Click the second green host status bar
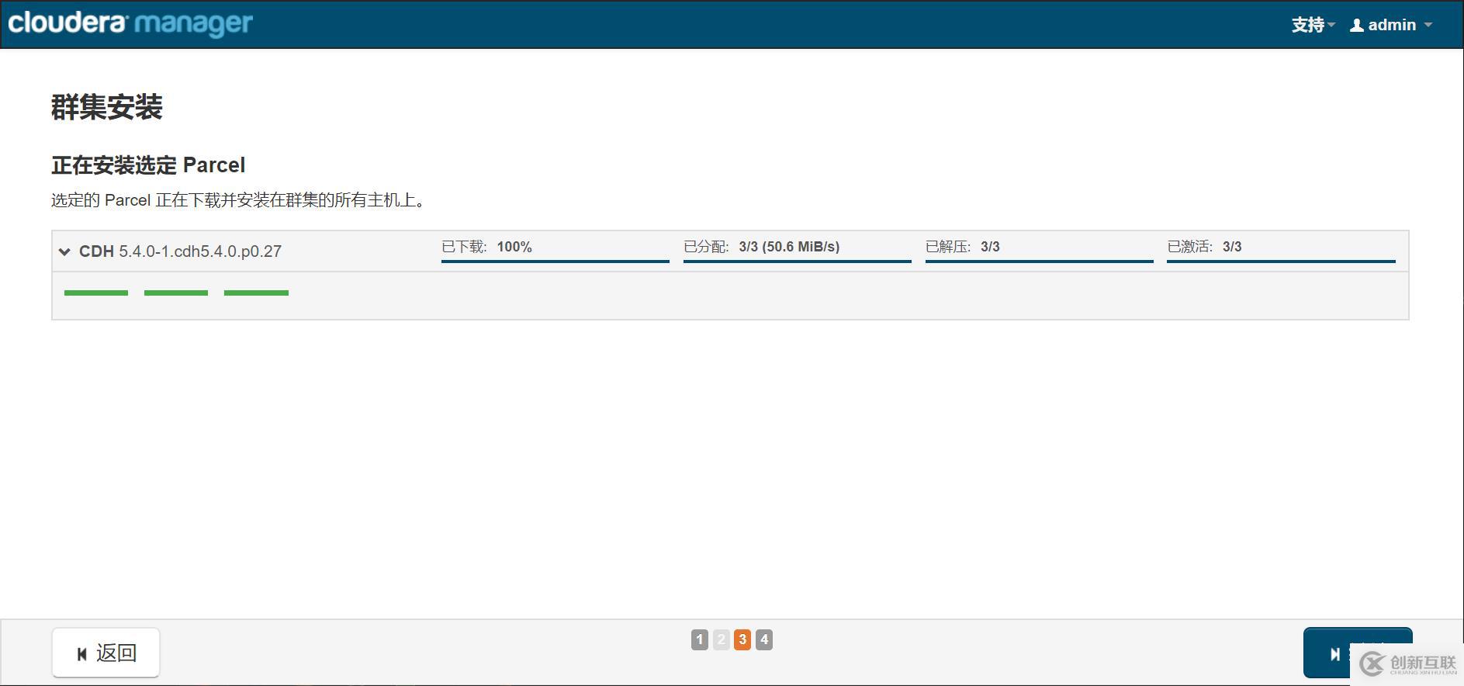 pos(176,293)
